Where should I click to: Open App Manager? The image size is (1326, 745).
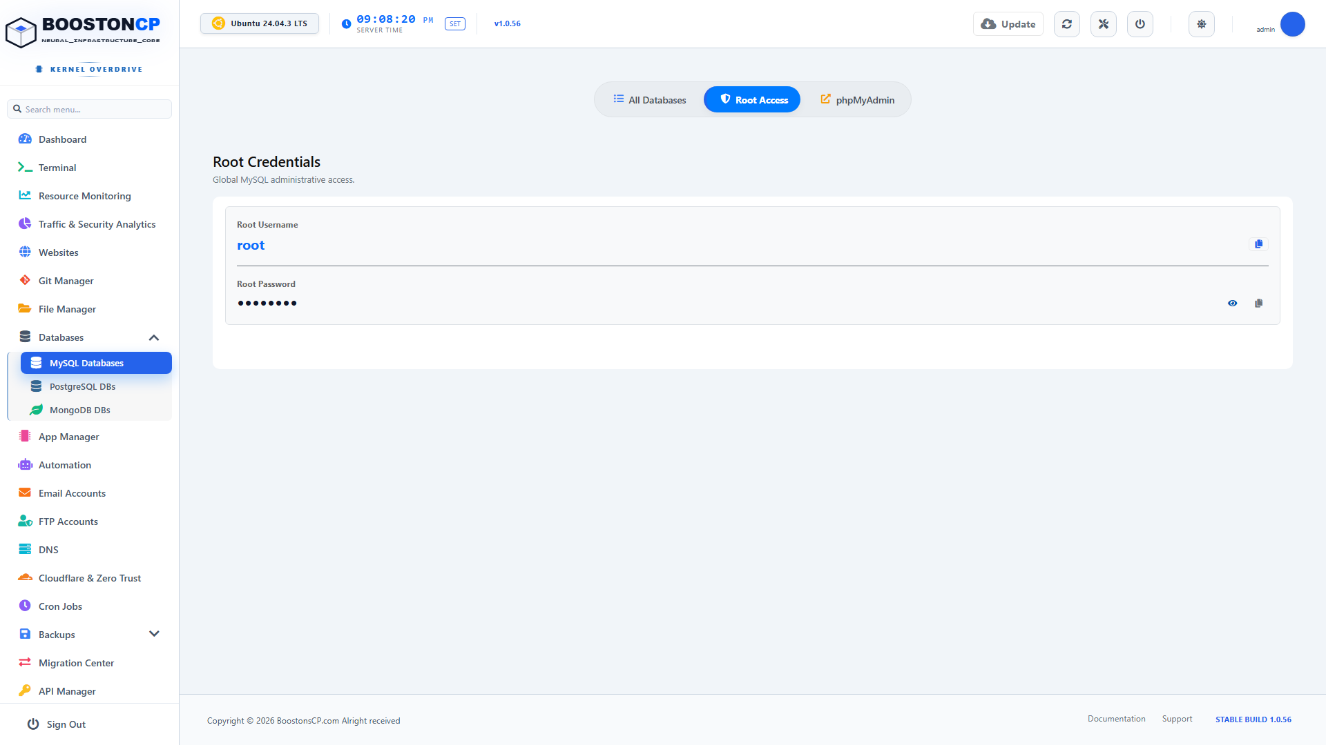[x=90, y=437]
